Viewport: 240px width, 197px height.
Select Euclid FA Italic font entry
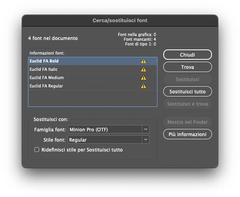pos(43,70)
